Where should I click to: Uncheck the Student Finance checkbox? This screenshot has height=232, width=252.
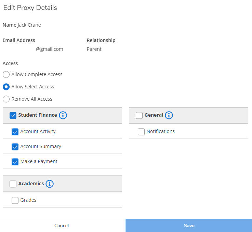click(13, 115)
